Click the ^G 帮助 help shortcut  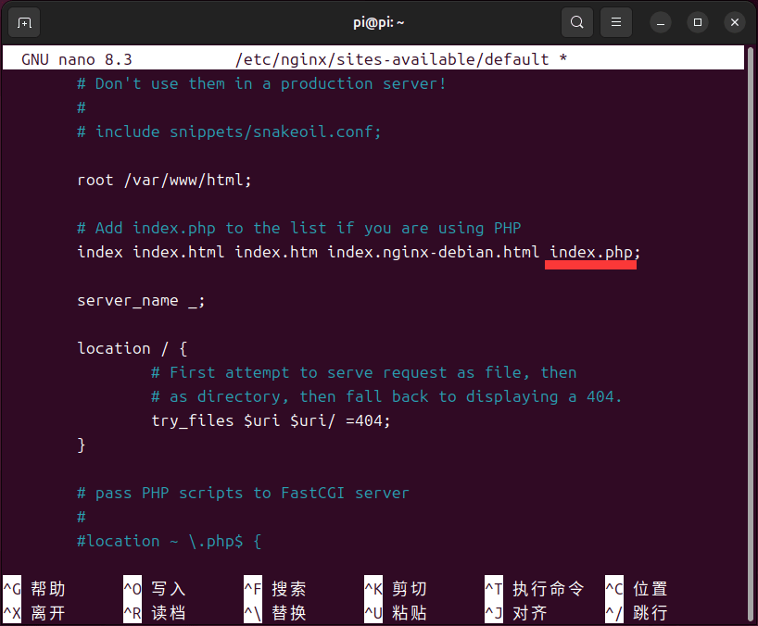tap(35, 589)
